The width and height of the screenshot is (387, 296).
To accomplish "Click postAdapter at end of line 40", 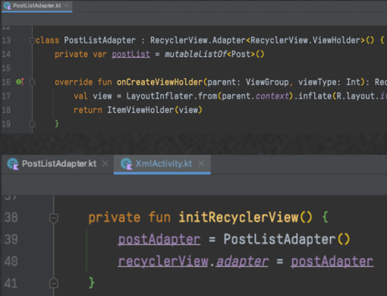I will click(x=332, y=261).
